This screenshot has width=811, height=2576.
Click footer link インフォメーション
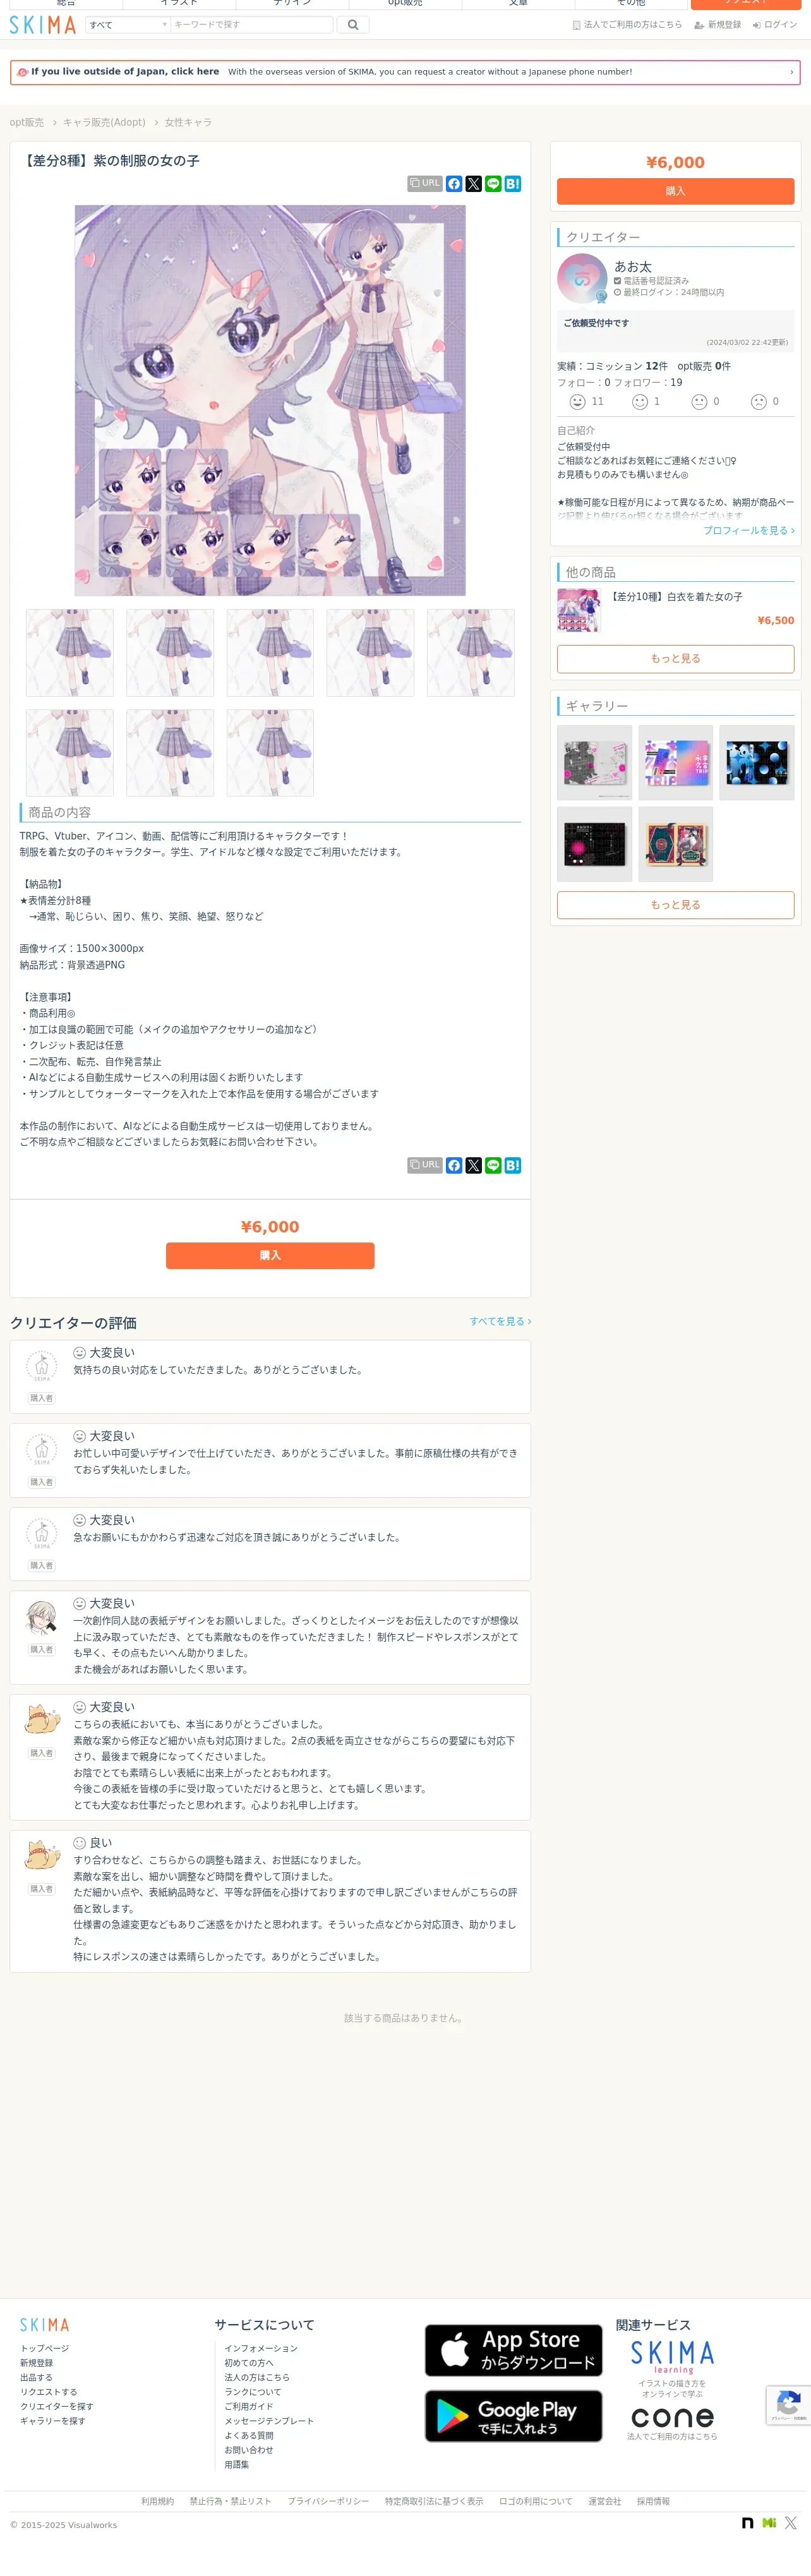pyautogui.click(x=261, y=2348)
